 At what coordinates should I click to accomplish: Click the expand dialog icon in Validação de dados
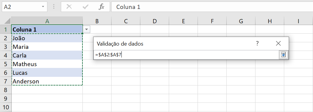pyautogui.click(x=283, y=55)
